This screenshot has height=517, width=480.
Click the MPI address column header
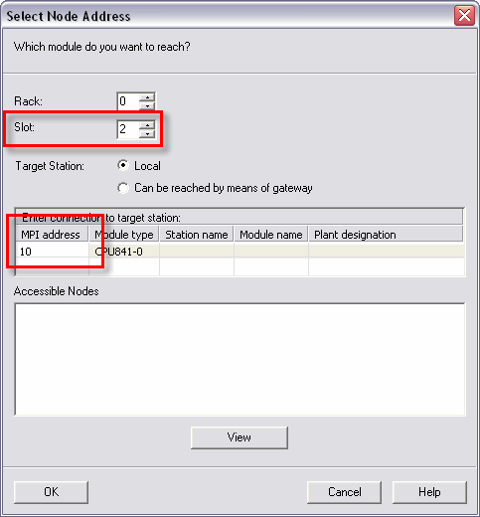(x=52, y=235)
